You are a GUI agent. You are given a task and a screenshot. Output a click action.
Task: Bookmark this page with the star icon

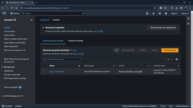point(155,8)
